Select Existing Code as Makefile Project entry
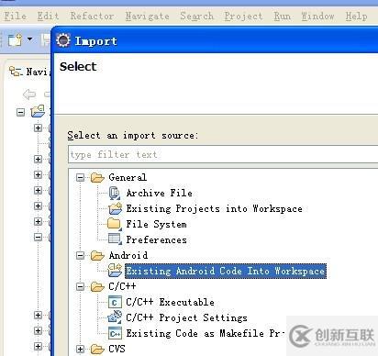Screen dimensions: 378x356 tap(206, 333)
